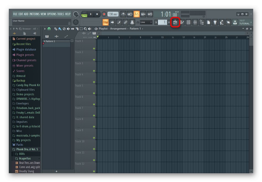Image resolution: width=262 pixels, height=182 pixels.
Task: Open the plug shaped plugin picker icon
Action: pyautogui.click(x=215, y=22)
